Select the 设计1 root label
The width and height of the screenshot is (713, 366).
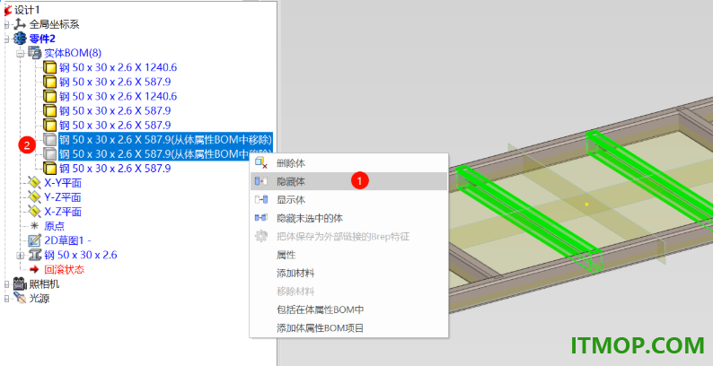click(x=26, y=10)
